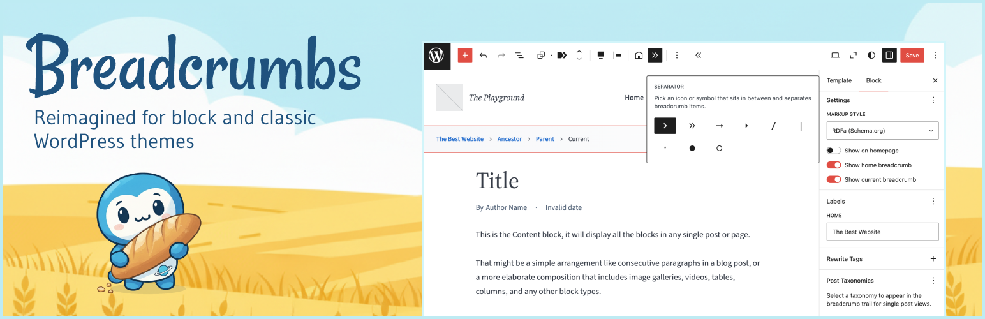The height and width of the screenshot is (319, 985).
Task: Pick the slash separator
Action: (x=773, y=126)
